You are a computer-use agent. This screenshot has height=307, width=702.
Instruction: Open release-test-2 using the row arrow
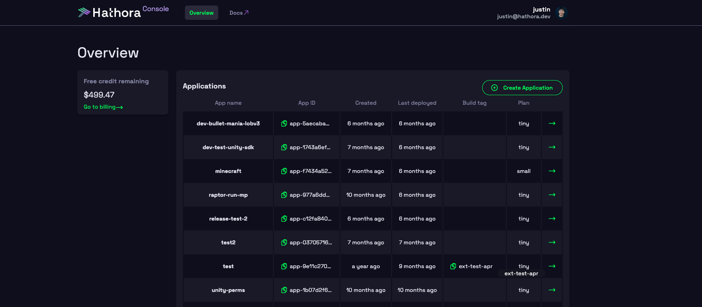pos(552,219)
